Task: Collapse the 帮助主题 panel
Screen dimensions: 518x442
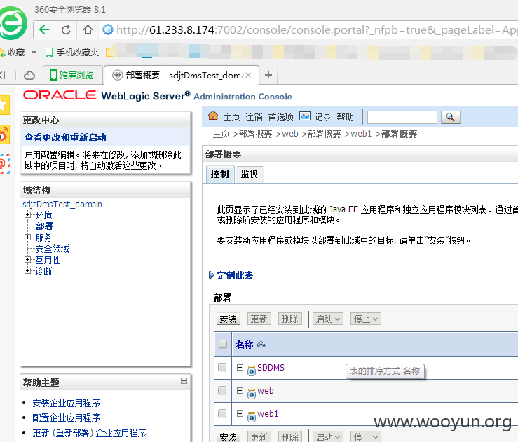Action: pos(184,380)
